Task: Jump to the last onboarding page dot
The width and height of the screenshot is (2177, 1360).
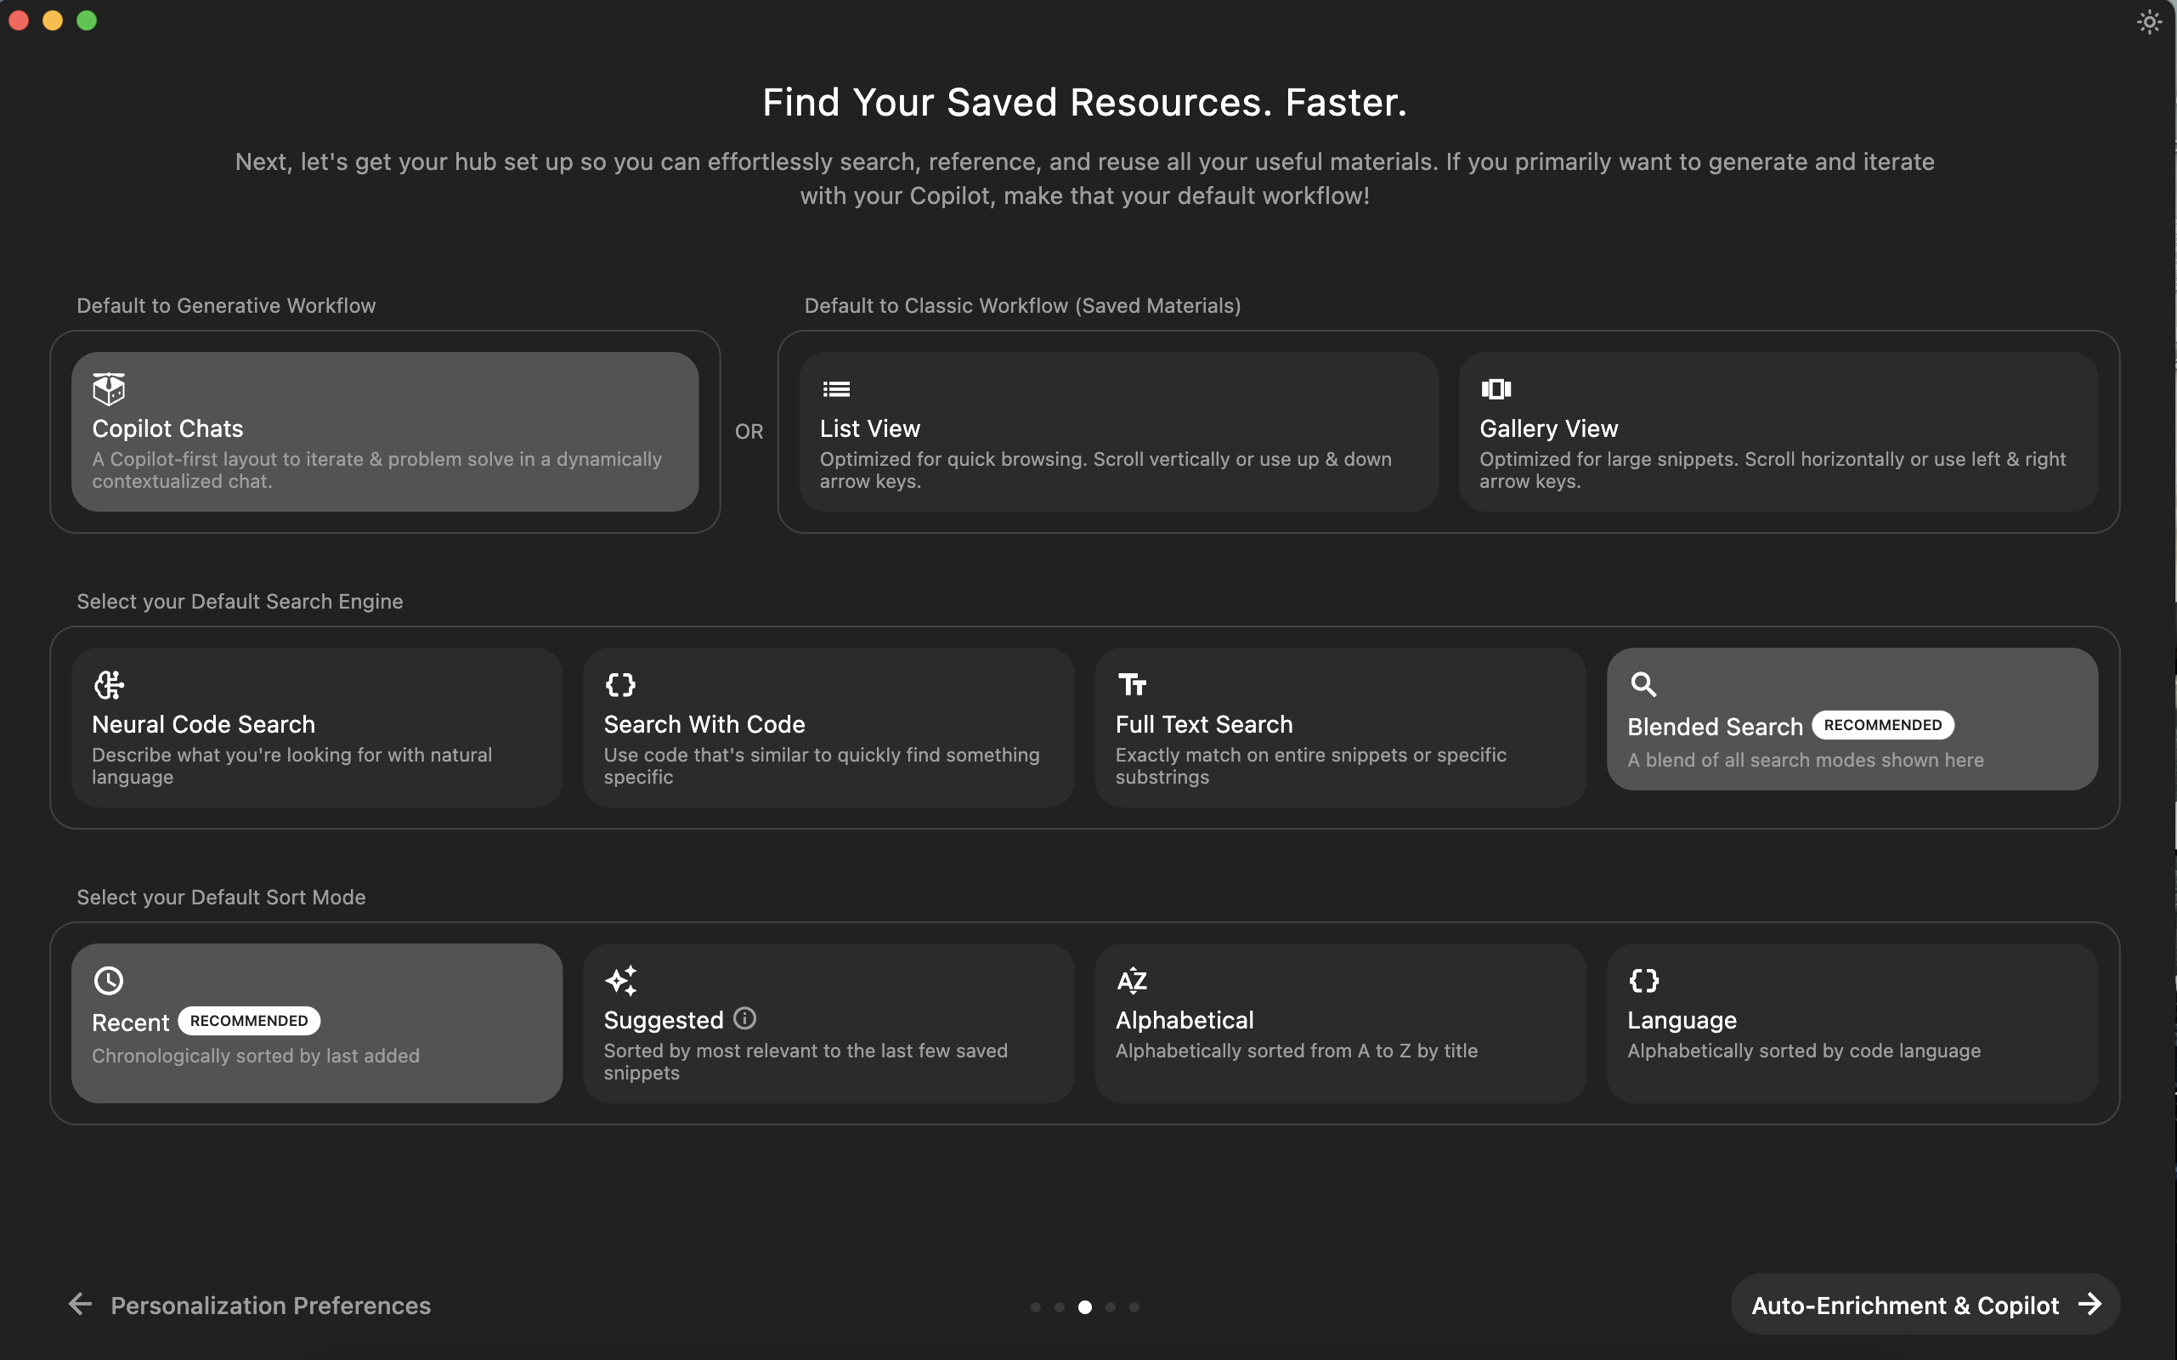Action: (x=1134, y=1307)
